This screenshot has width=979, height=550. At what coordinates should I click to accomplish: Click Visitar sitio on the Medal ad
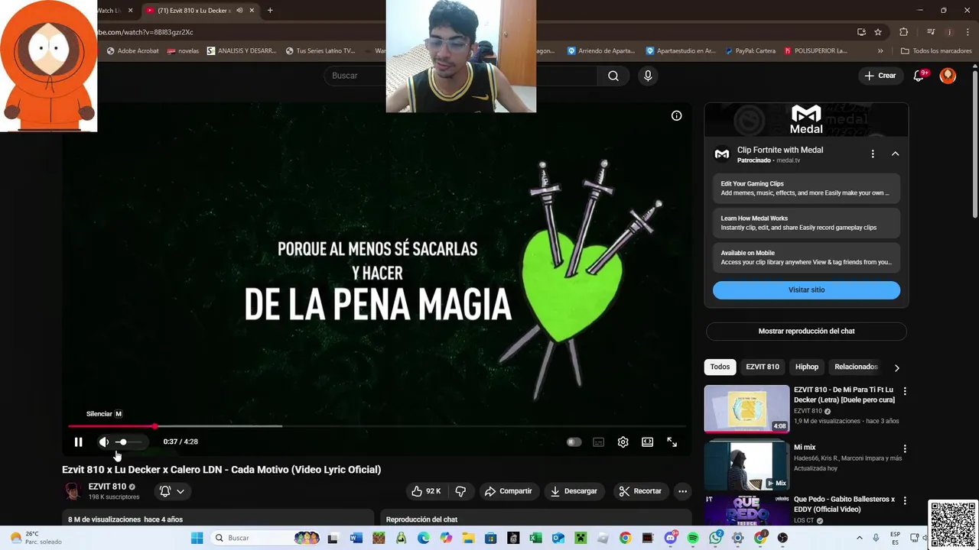(x=806, y=290)
